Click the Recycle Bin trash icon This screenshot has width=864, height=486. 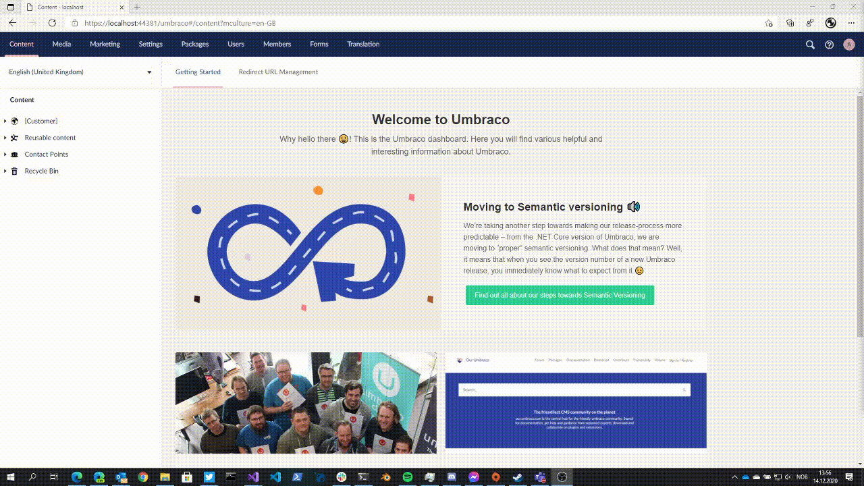pyautogui.click(x=15, y=171)
